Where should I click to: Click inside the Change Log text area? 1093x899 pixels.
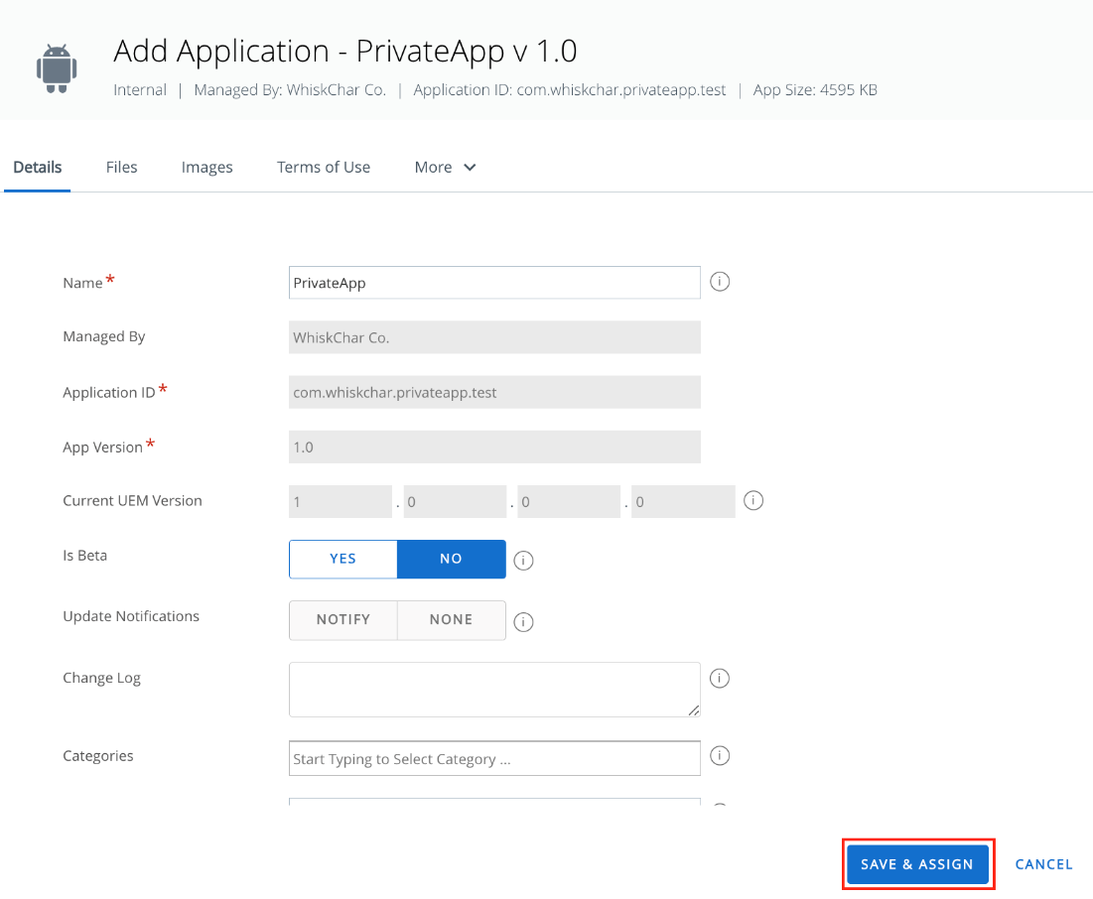[x=494, y=690]
